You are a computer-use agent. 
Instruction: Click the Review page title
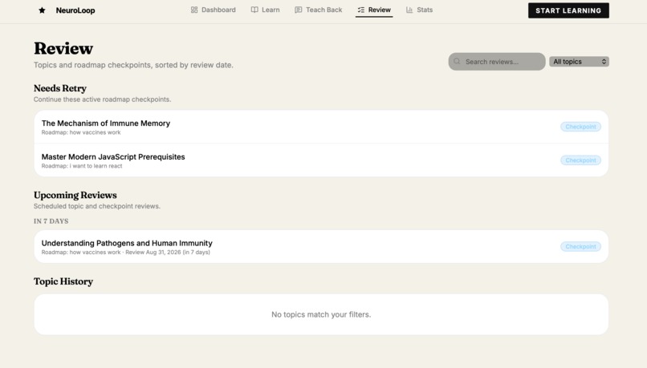pos(63,49)
